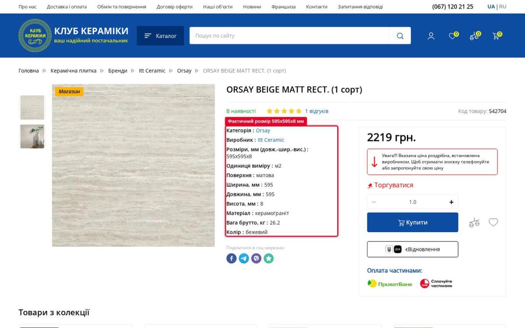525x328 pixels.
Task: Switch language to RU
Action: [x=503, y=7]
